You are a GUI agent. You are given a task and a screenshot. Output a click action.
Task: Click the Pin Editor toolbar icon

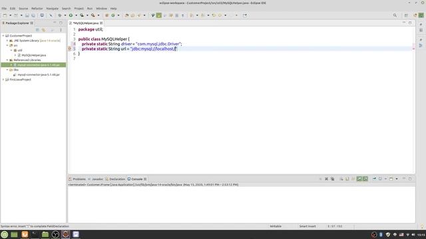(245, 15)
